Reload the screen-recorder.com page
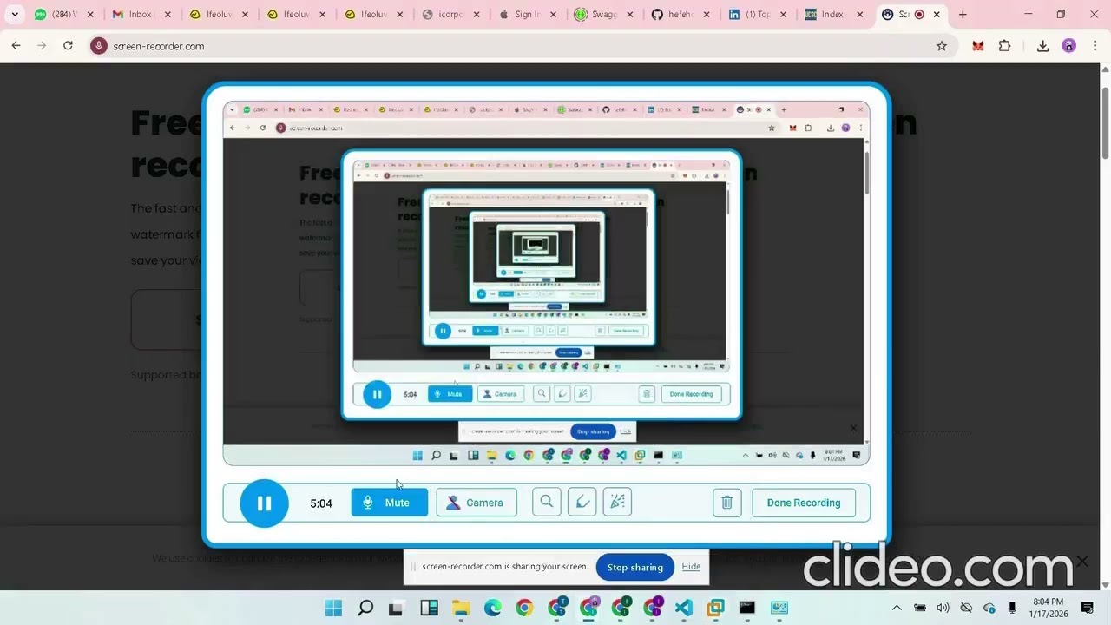Image resolution: width=1111 pixels, height=625 pixels. (x=68, y=46)
